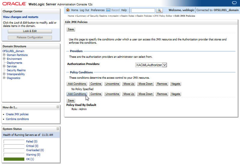Open Combine conditions help link
The image size is (240, 164).
(x=17, y=119)
